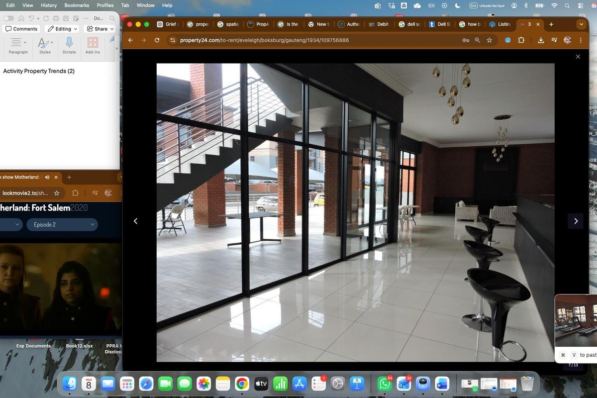Close the photo gallery overlay
This screenshot has width=597, height=398.
578,57
